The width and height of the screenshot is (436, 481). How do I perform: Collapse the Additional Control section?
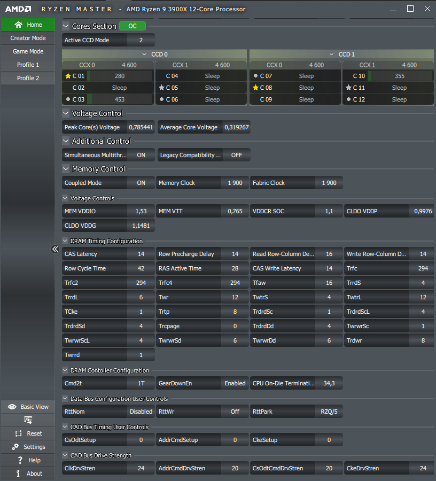pos(66,141)
